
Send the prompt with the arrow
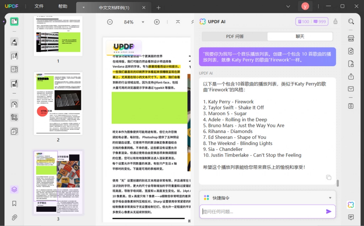click(328, 211)
